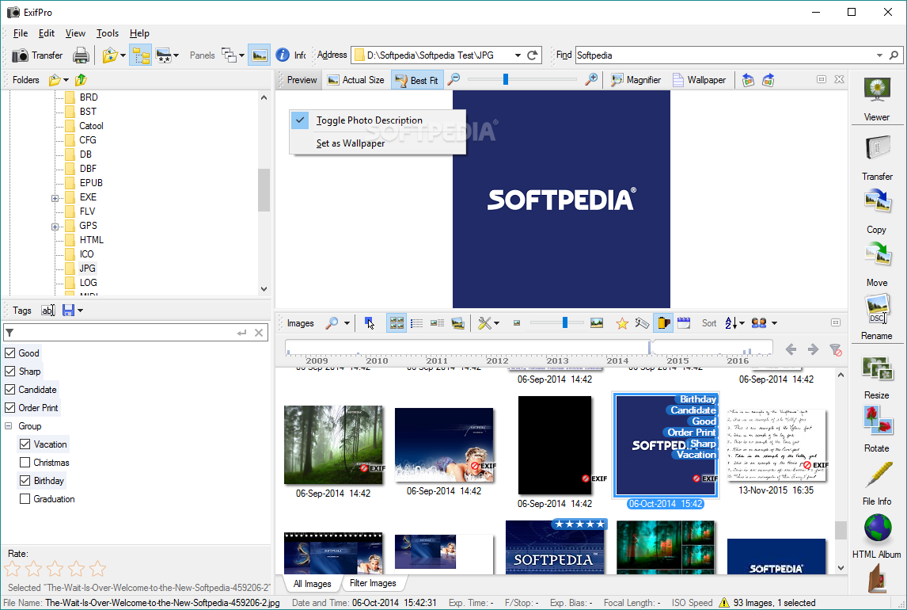Image resolution: width=907 pixels, height=610 pixels.
Task: Cancel the timeline filter funnel icon
Action: click(835, 349)
